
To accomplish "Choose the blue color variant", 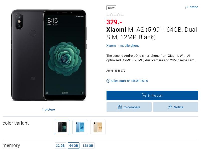I will [80, 127].
